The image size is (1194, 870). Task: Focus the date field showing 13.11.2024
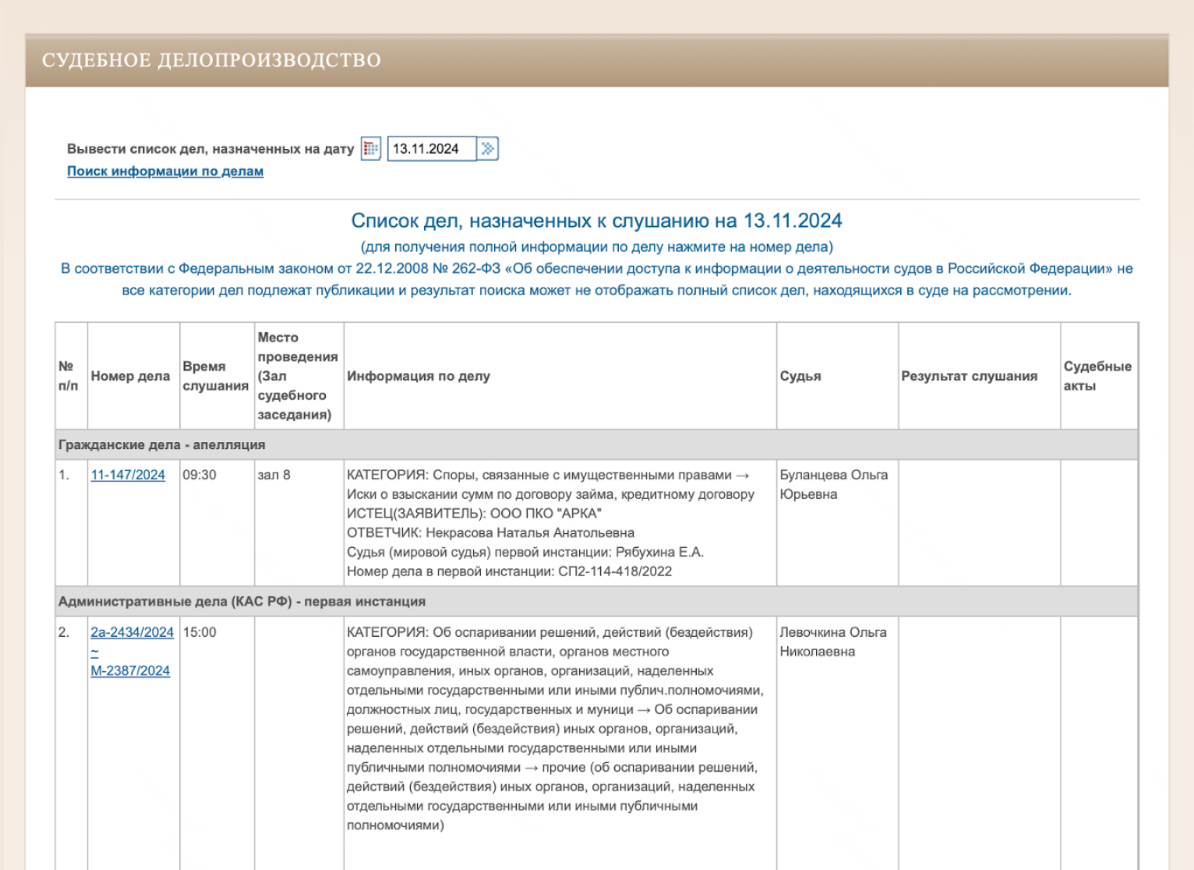(x=432, y=148)
